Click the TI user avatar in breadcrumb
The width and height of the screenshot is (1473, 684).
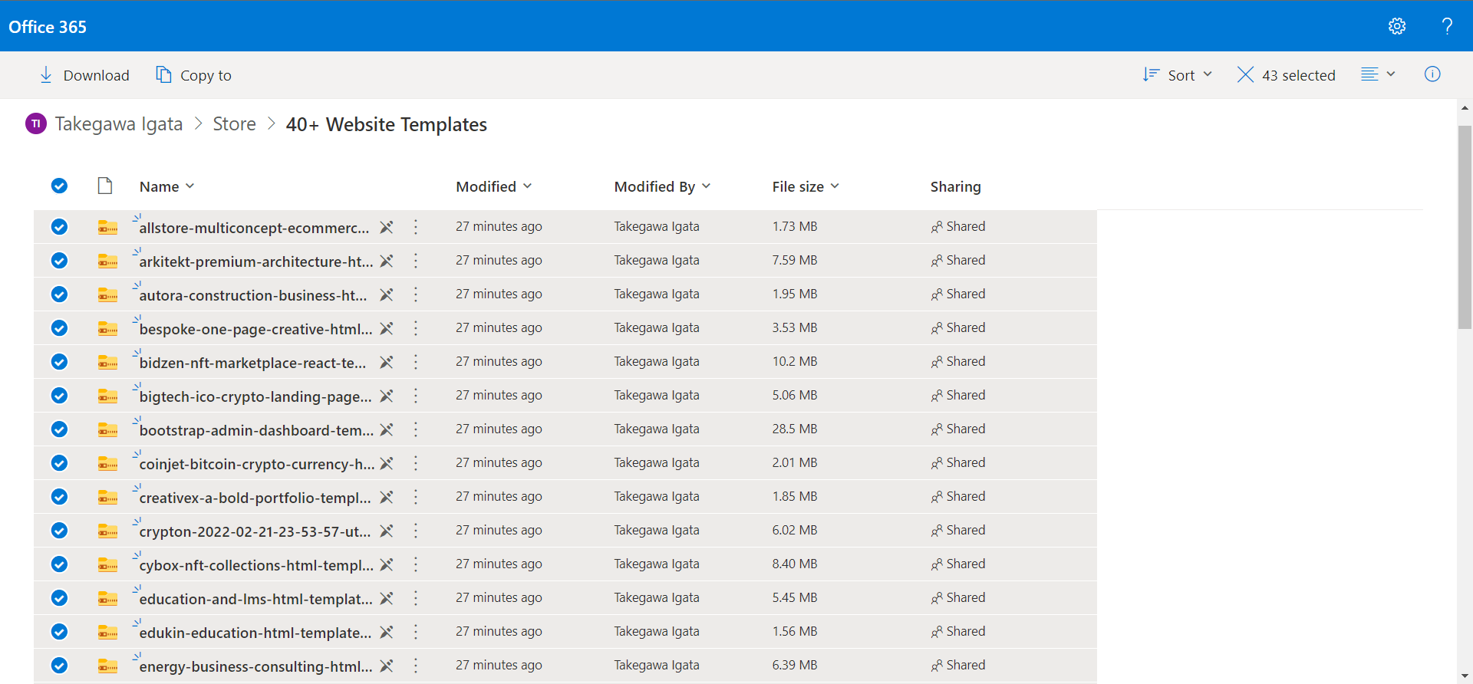click(x=36, y=123)
